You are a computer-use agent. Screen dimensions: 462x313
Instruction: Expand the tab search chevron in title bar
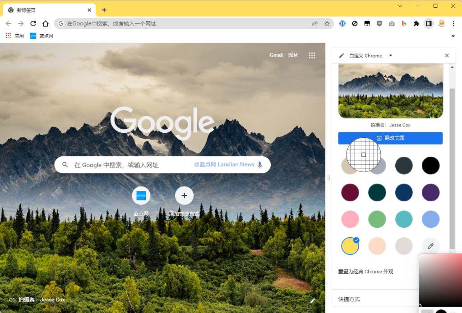(400, 5)
